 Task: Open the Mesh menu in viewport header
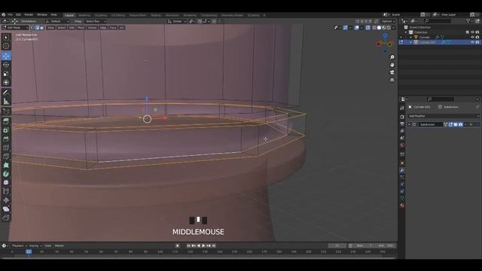81,28
